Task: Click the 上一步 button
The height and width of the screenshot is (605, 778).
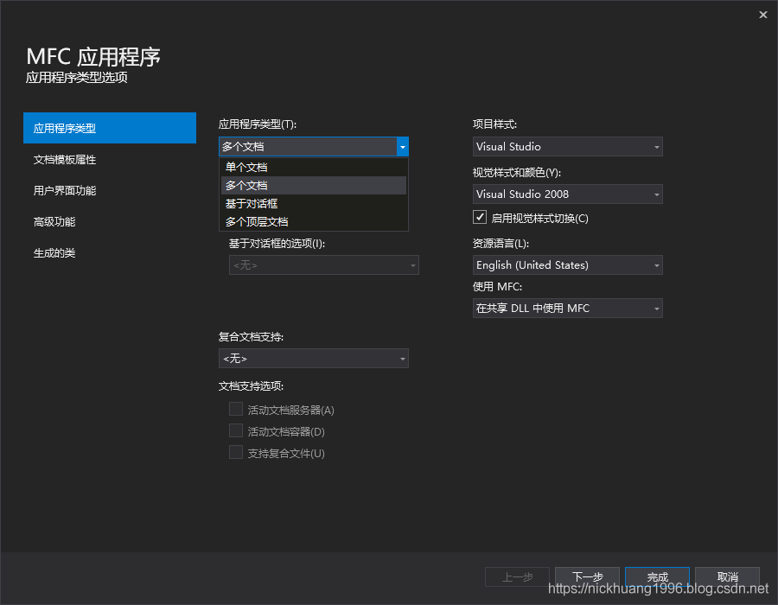Action: tap(517, 576)
